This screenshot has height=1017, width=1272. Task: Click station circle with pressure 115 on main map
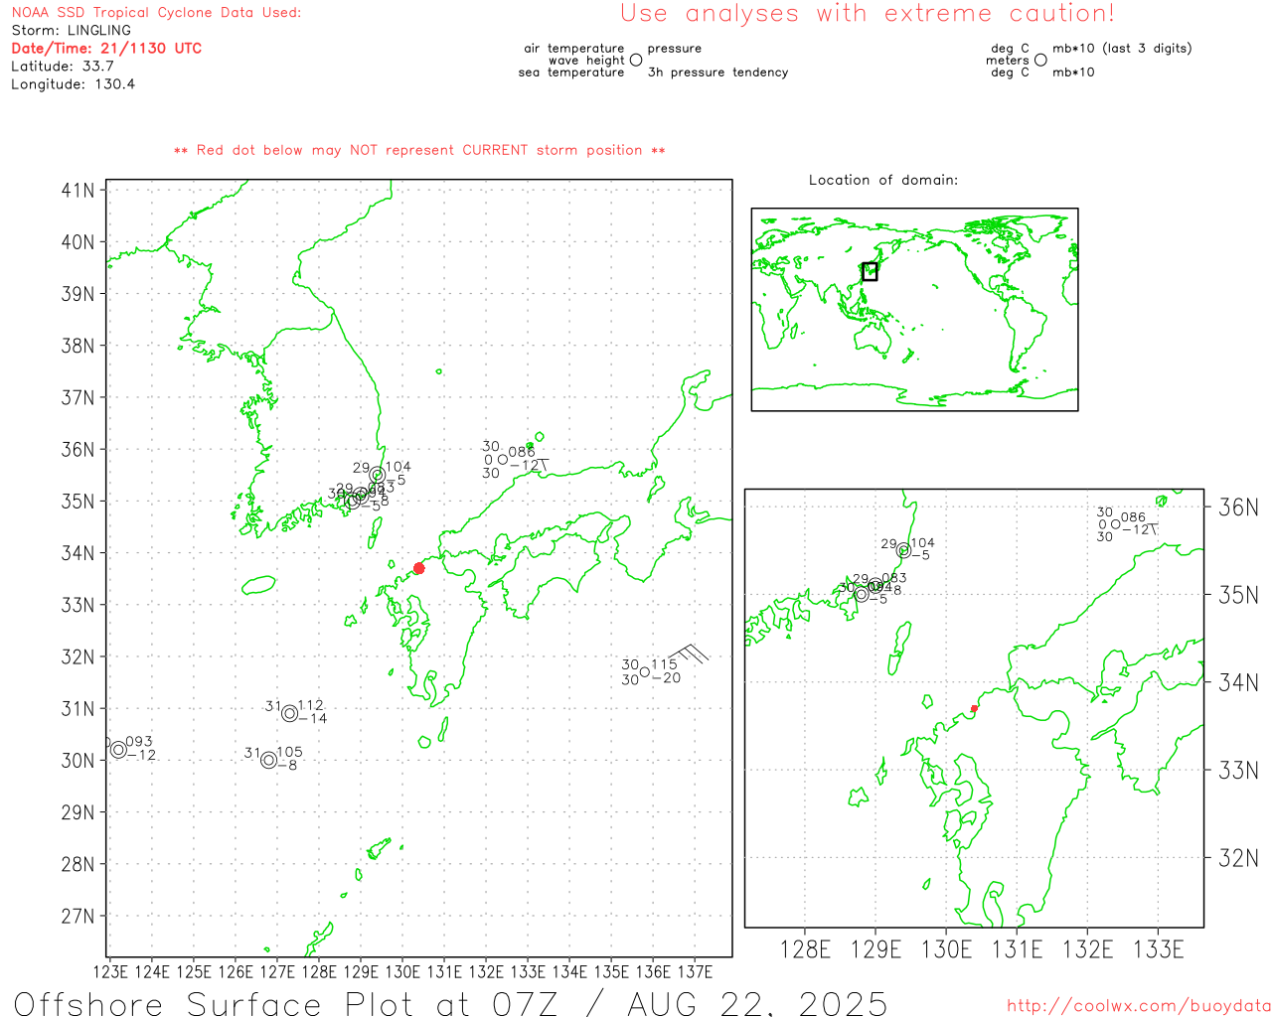645,672
